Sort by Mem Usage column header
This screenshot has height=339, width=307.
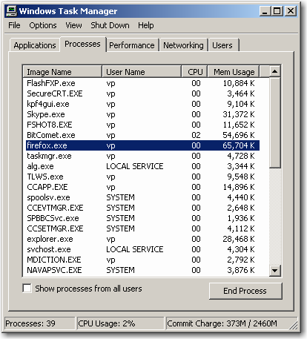pos(234,72)
